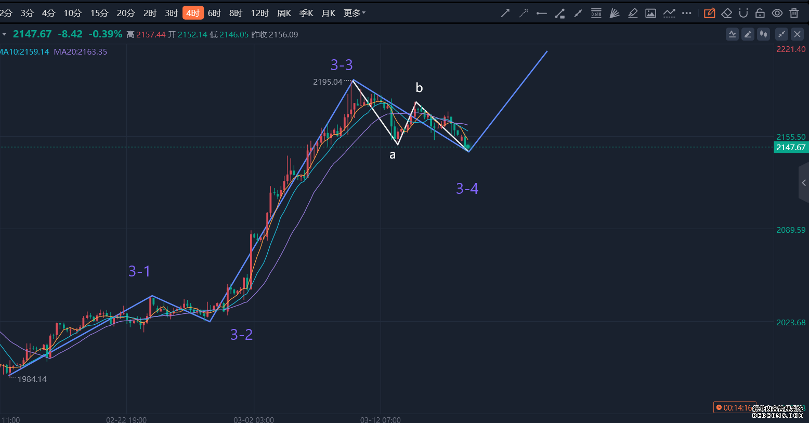Select the 3-4 wave label annotation

(x=467, y=188)
